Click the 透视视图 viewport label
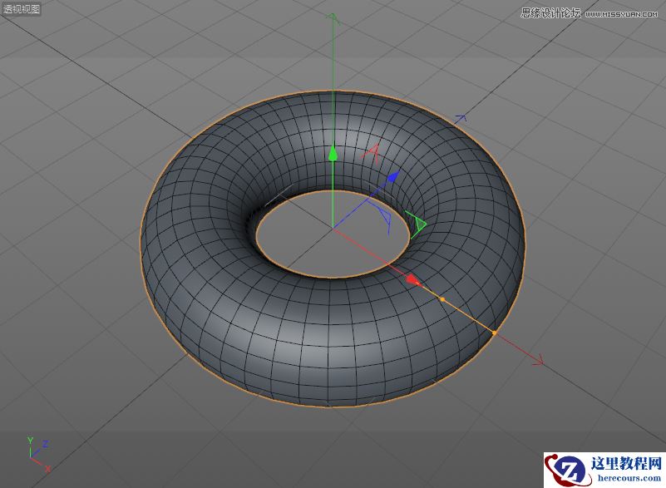The width and height of the screenshot is (666, 488). pyautogui.click(x=22, y=9)
